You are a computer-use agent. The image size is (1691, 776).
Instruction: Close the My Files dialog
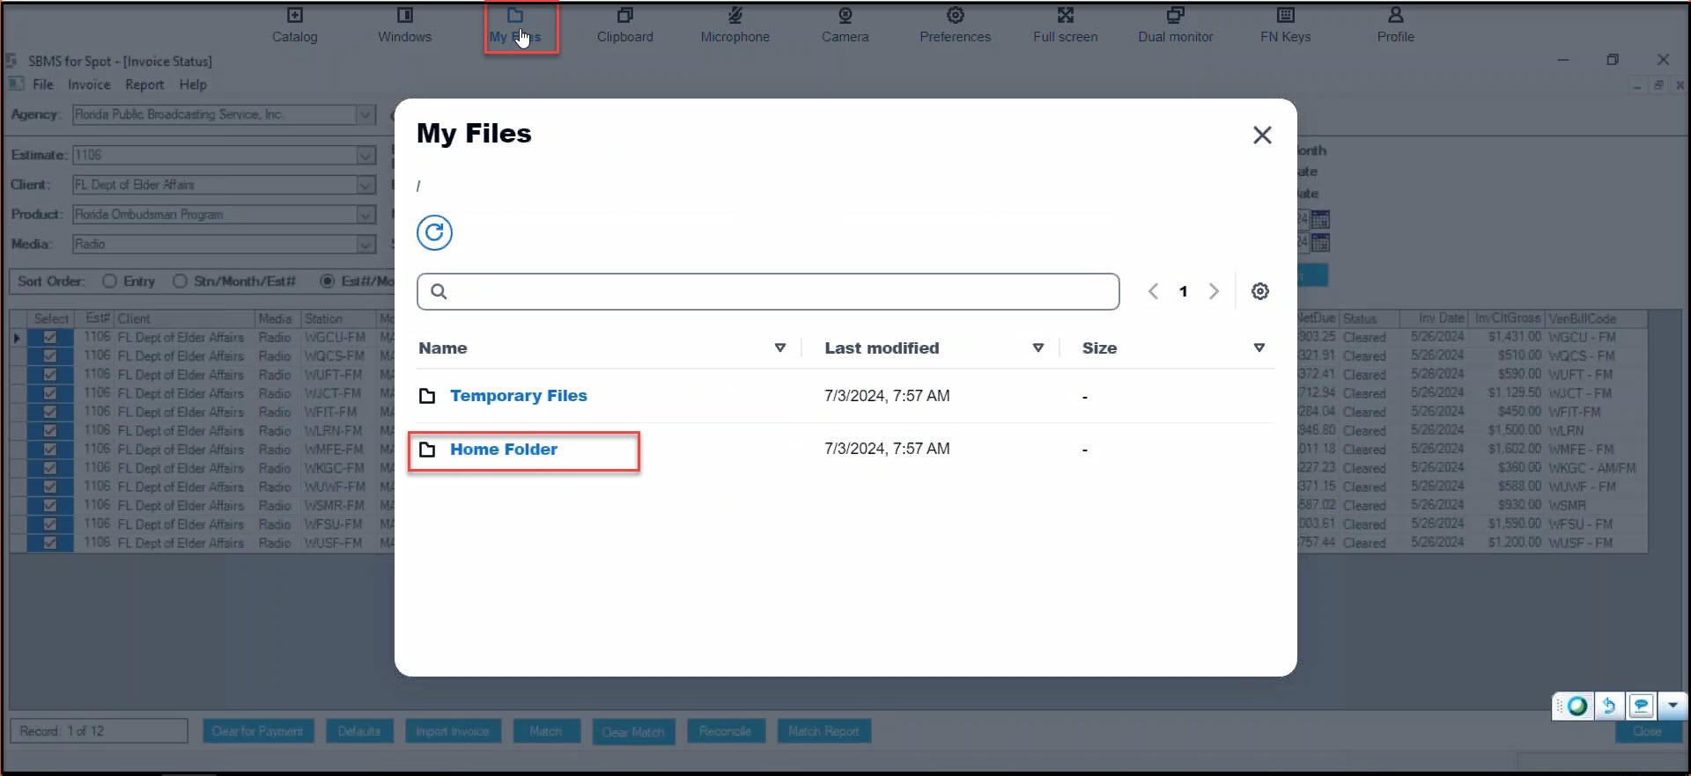point(1262,135)
